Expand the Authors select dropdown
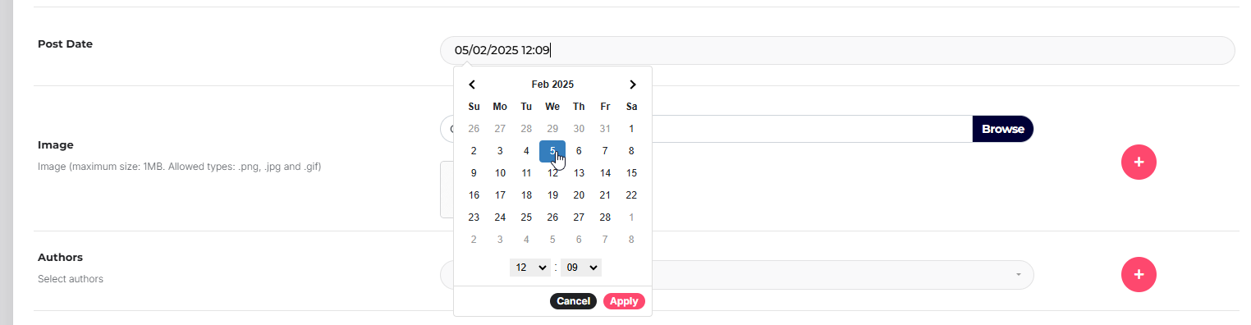Viewport: 1251px width, 325px height. point(842,275)
